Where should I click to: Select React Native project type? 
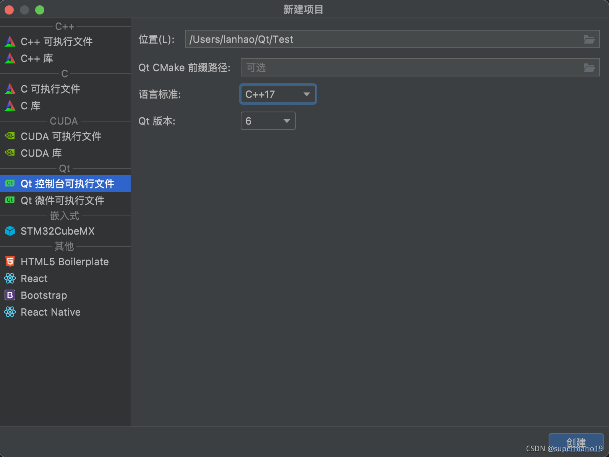coord(65,312)
